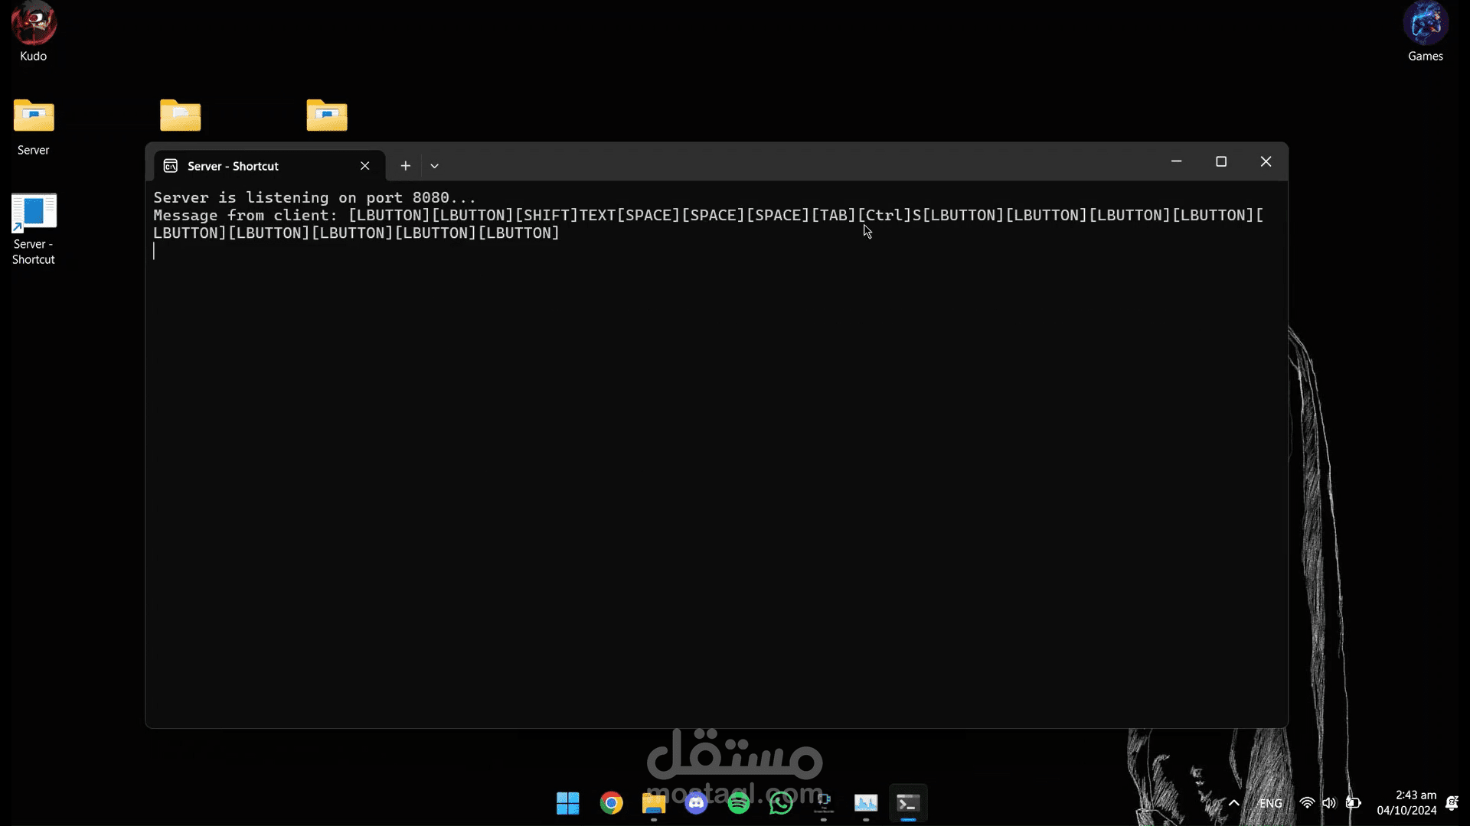Screen dimensions: 1470x826
Task: Close the Server - Shortcut tab
Action: pos(365,166)
